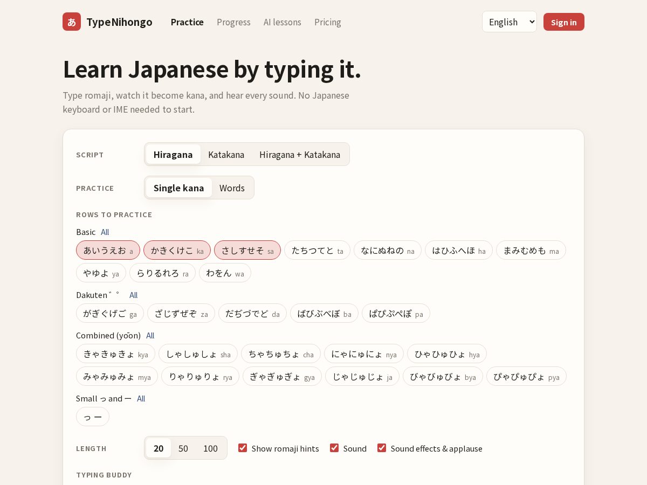Enable the やゆよ ya row
The width and height of the screenshot is (647, 485).
click(x=101, y=273)
